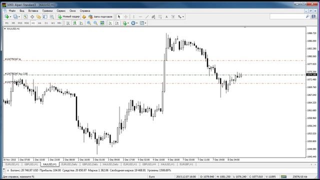Open the Сервис menu
The image size is (320, 180).
click(61, 11)
